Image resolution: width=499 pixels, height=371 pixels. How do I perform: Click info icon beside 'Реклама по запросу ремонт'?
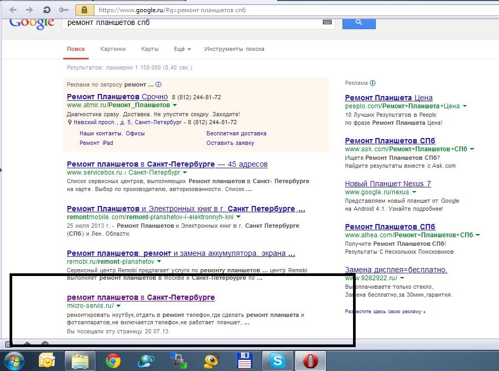[x=159, y=84]
